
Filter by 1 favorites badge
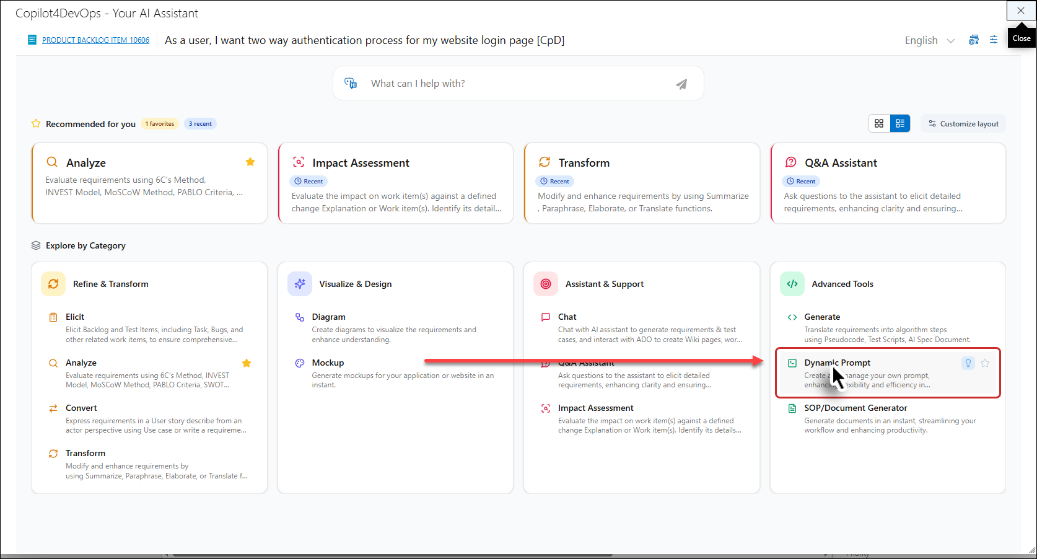coord(160,124)
